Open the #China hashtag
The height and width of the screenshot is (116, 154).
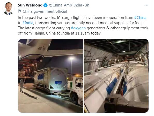(x=140, y=18)
